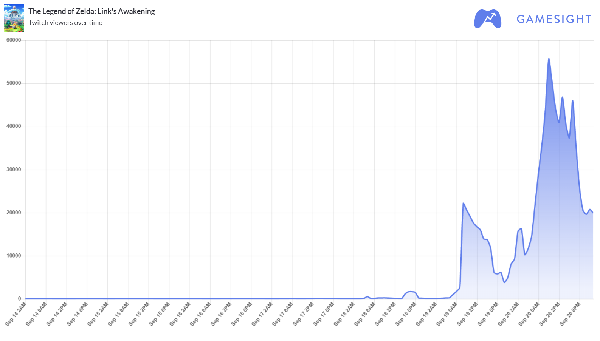Click the Sep 14 2AM x-axis label
This screenshot has width=600, height=341.
point(16,314)
